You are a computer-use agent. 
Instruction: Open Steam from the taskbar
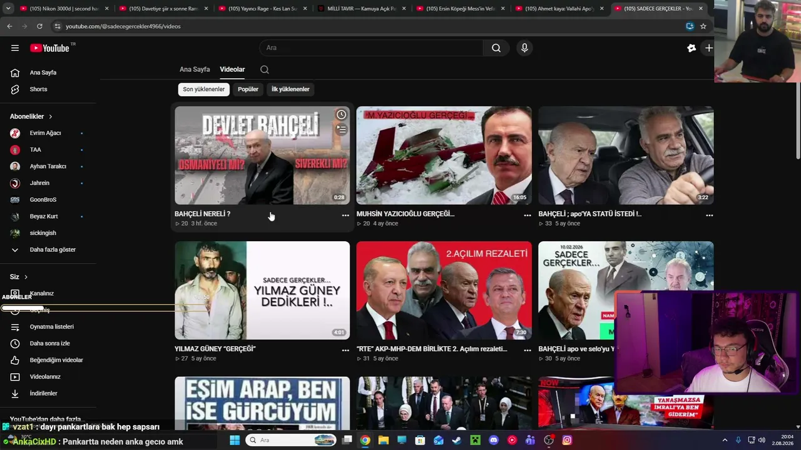[457, 440]
